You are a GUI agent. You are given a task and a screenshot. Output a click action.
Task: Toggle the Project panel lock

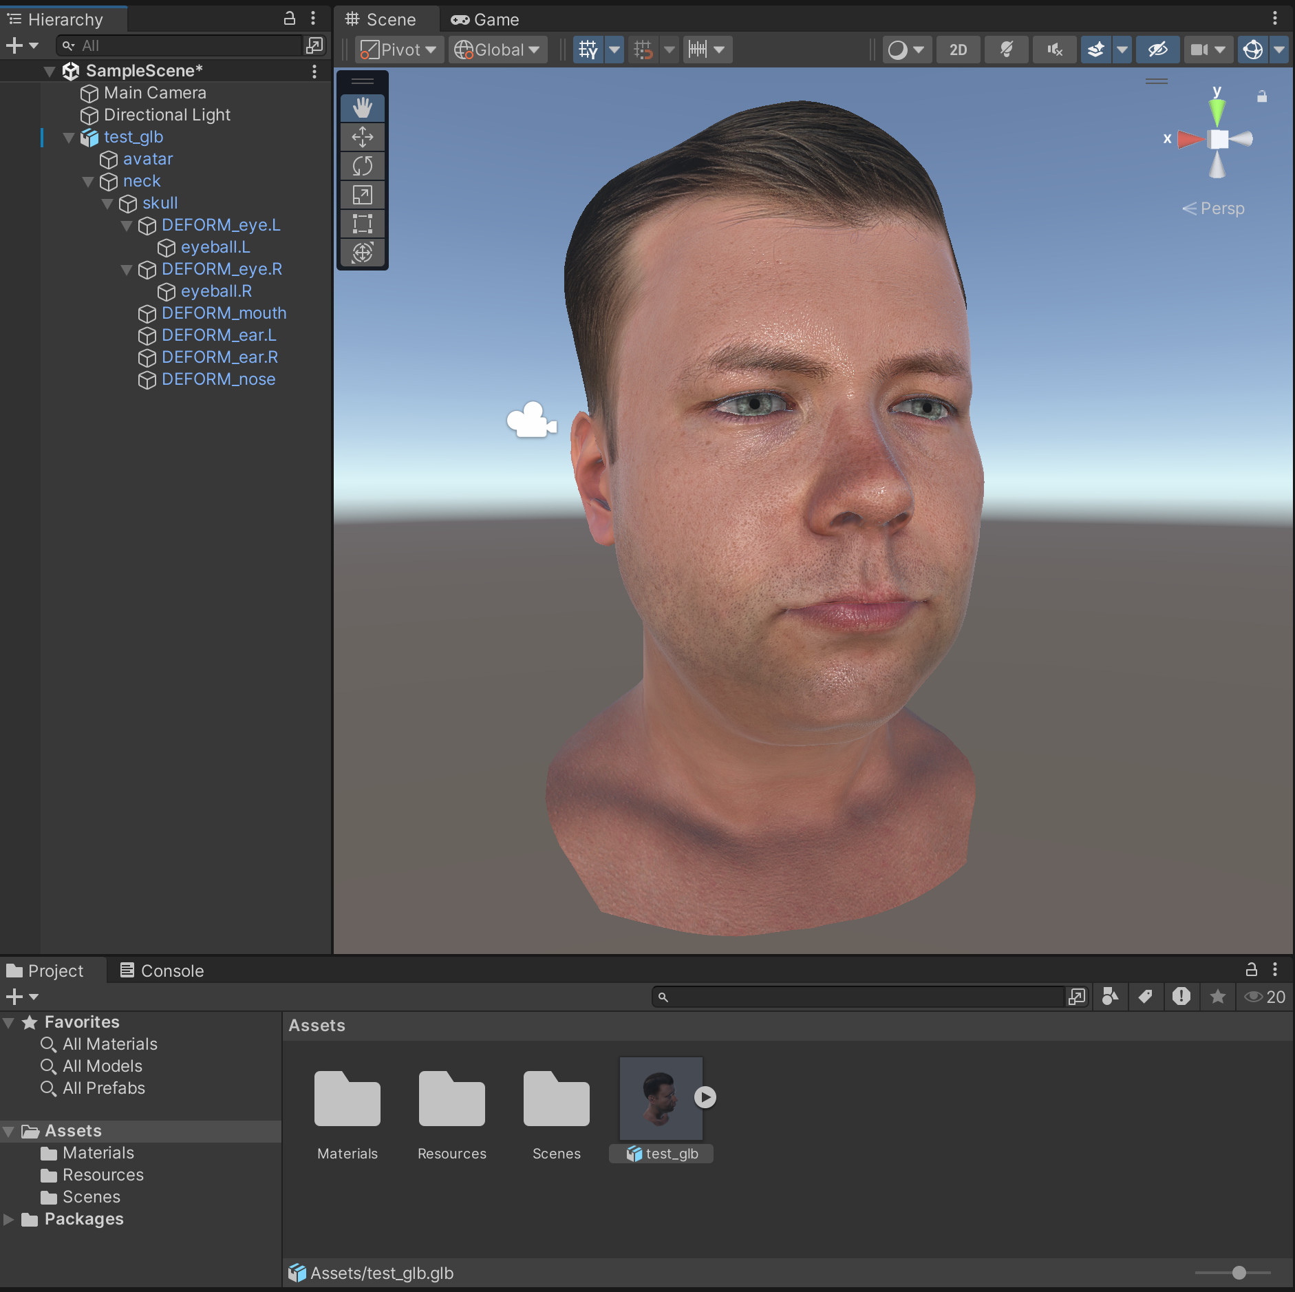click(1252, 969)
